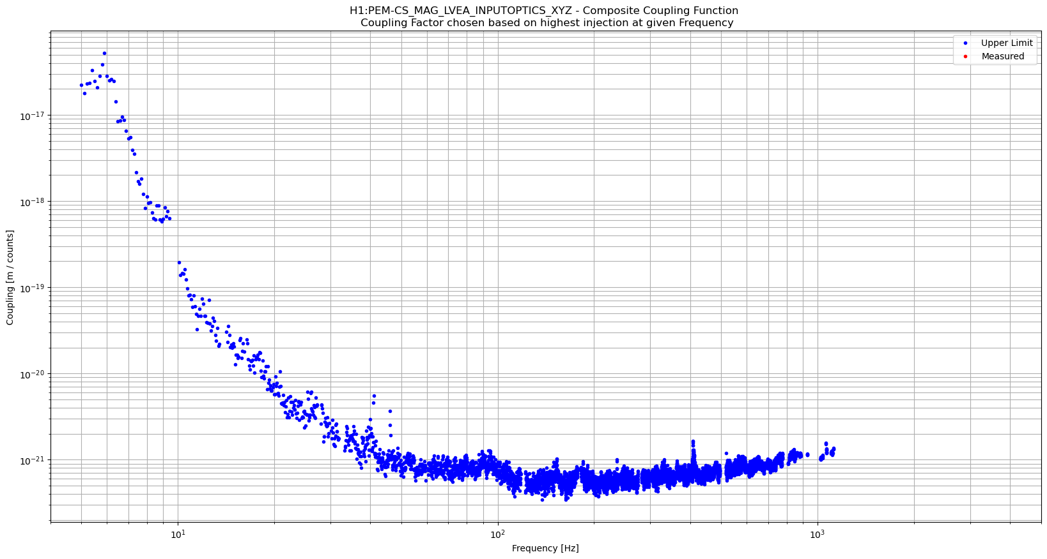Click the 'Coupling [m / counts]' y-axis label
1047x559 pixels.
(10, 278)
